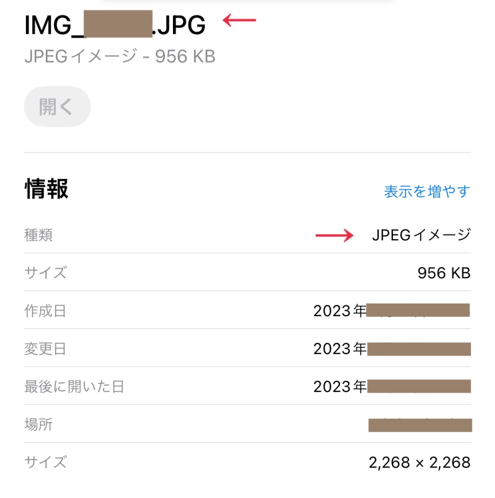This screenshot has height=498, width=495.
Task: Click the redacted location value beside 場所
Action: click(x=420, y=425)
